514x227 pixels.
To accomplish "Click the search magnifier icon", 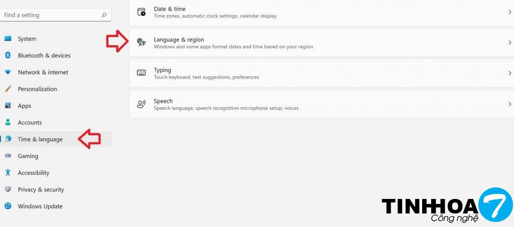I will coord(104,15).
